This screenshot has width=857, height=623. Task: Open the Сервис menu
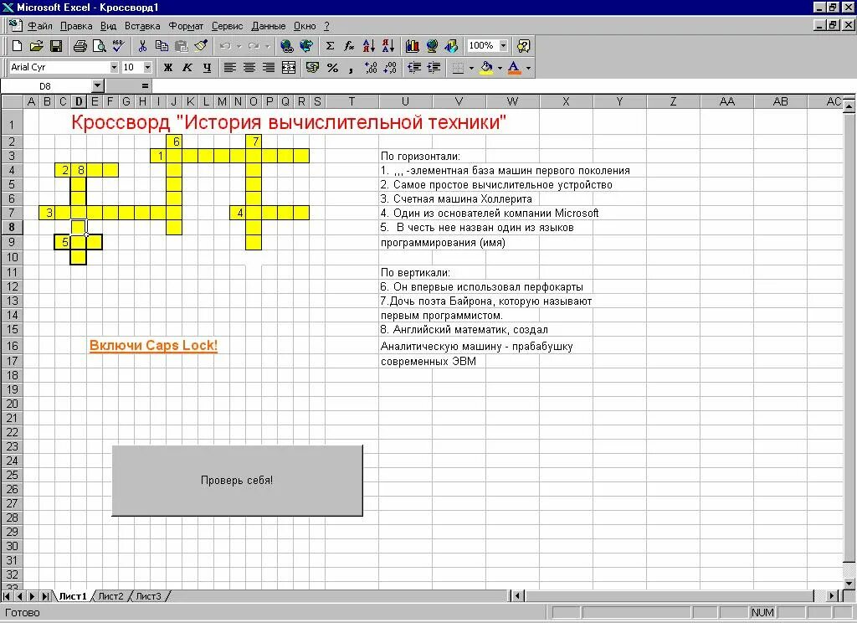click(x=227, y=26)
